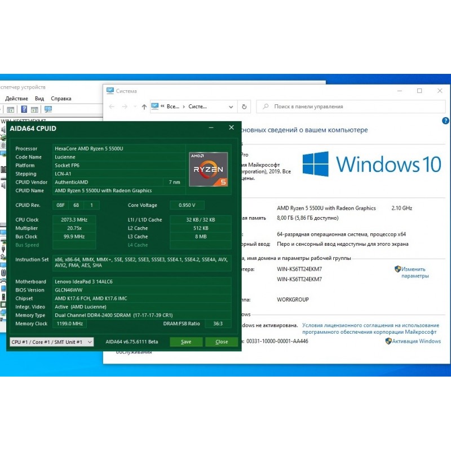Open the Вид menu in Device Manager
Viewport: 451px width, 451px height.
pos(39,99)
